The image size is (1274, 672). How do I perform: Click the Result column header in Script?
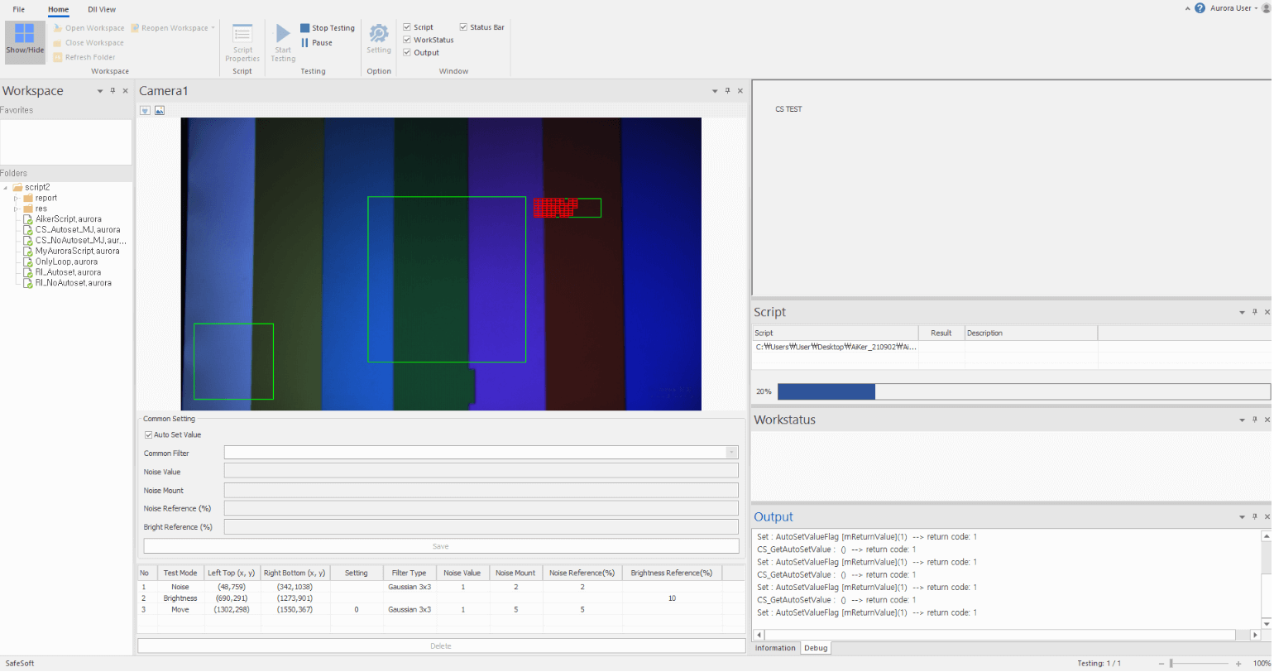pyautogui.click(x=941, y=333)
